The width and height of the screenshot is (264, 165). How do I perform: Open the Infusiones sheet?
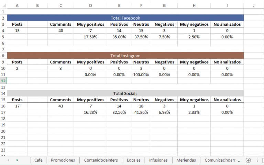[x=158, y=160]
